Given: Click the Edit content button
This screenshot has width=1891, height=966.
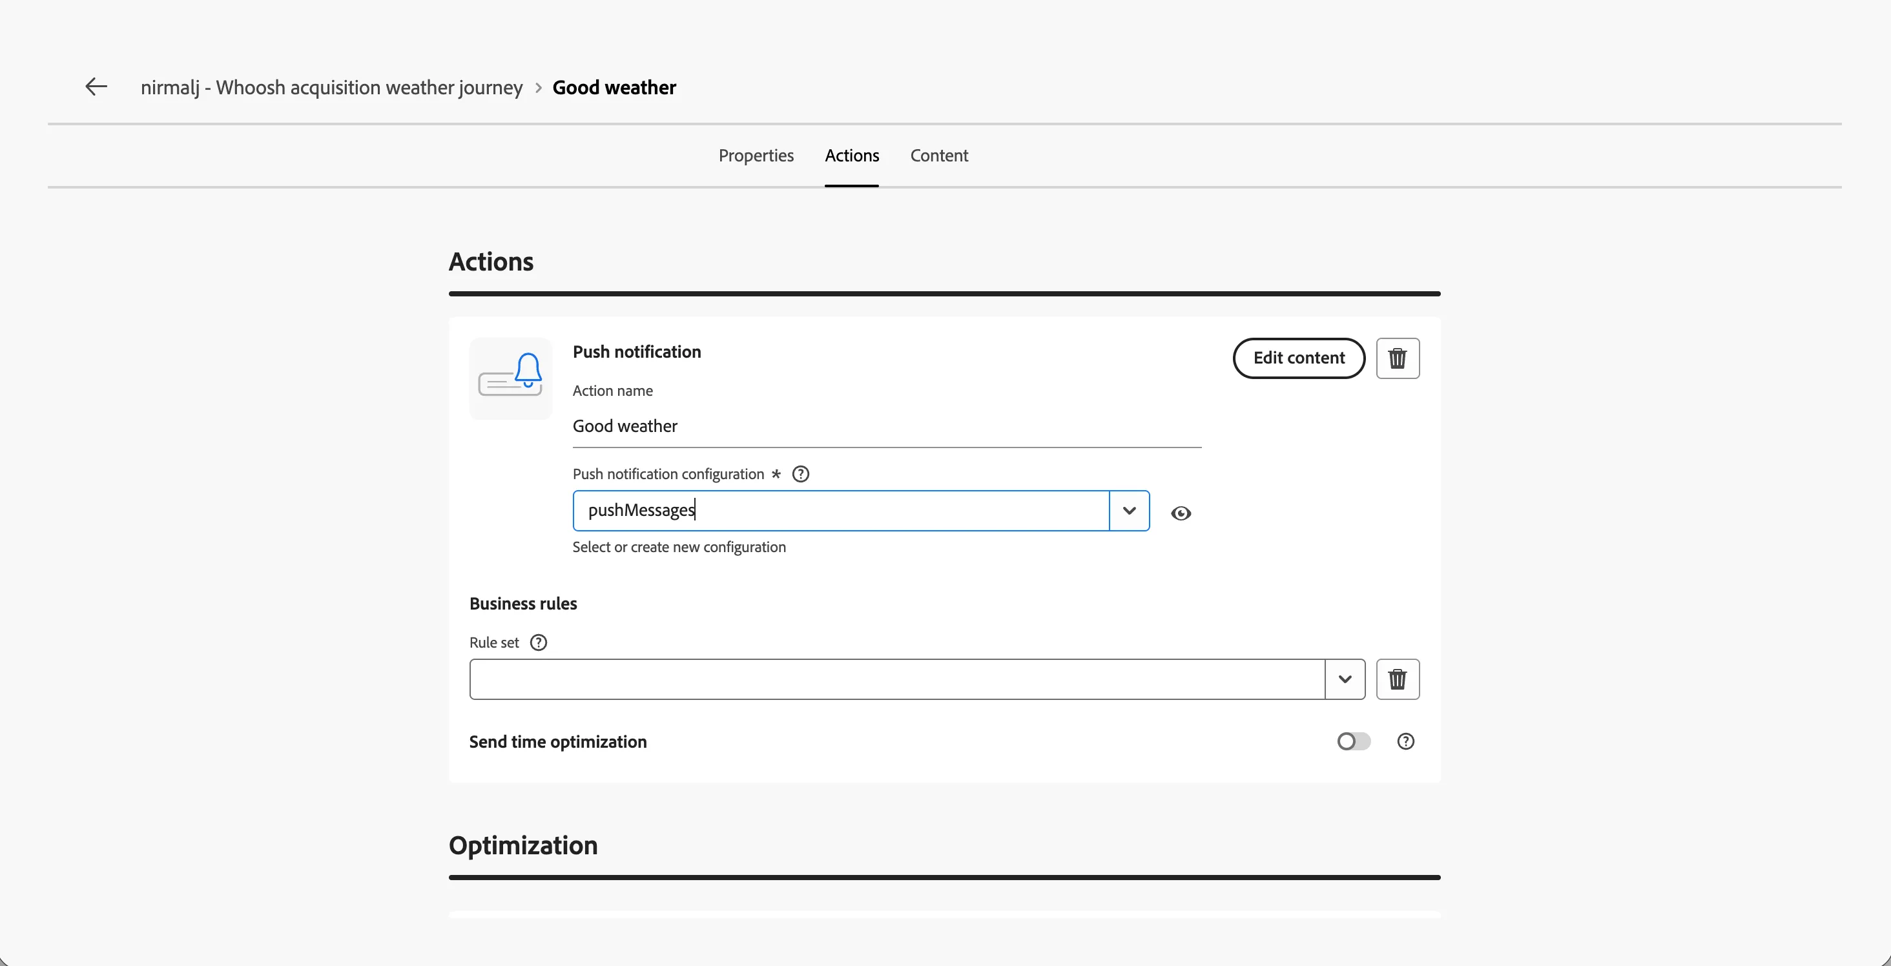Looking at the screenshot, I should click(x=1299, y=358).
